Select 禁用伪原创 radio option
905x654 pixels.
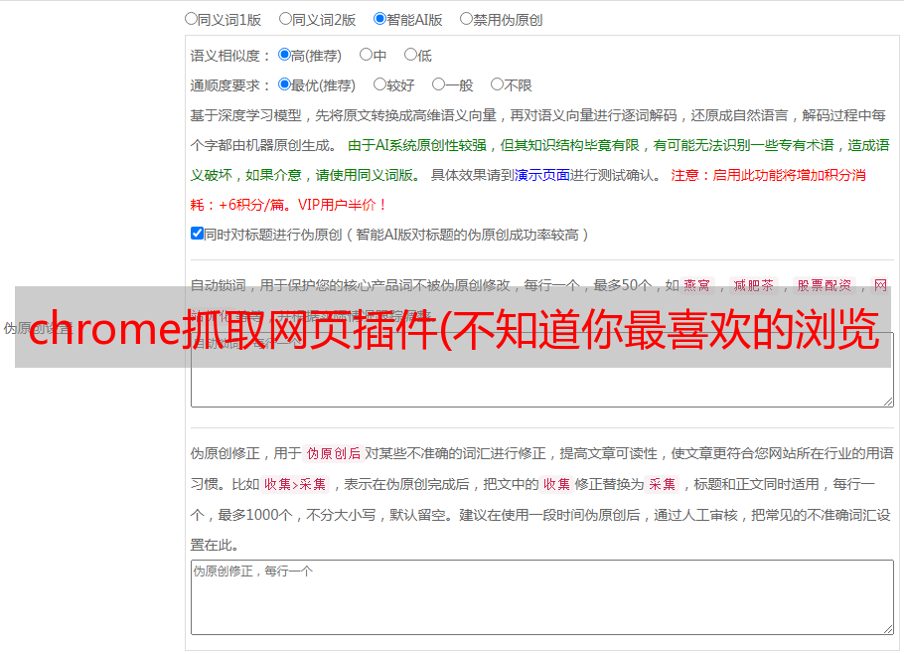coord(466,19)
